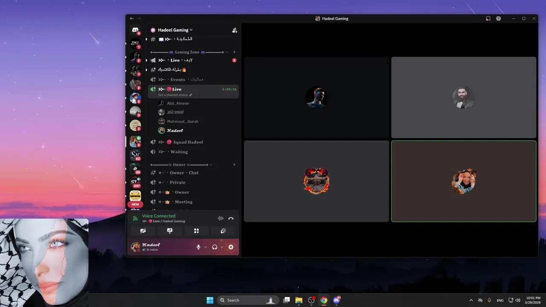Join the Owner voice channel
The height and width of the screenshot is (307, 546).
[193, 192]
